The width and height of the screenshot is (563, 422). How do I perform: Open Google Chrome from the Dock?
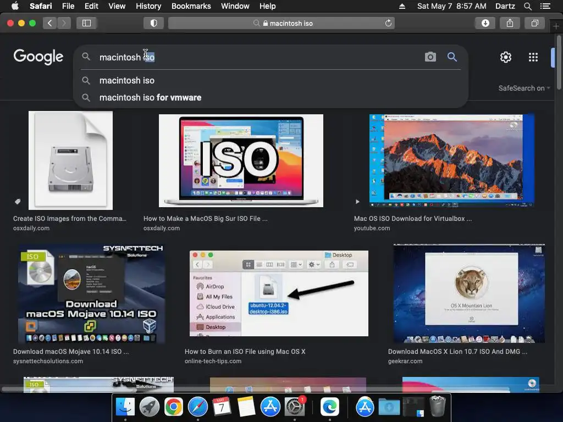[173, 407]
